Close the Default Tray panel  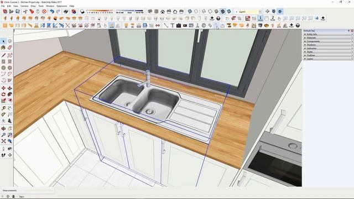352,31
